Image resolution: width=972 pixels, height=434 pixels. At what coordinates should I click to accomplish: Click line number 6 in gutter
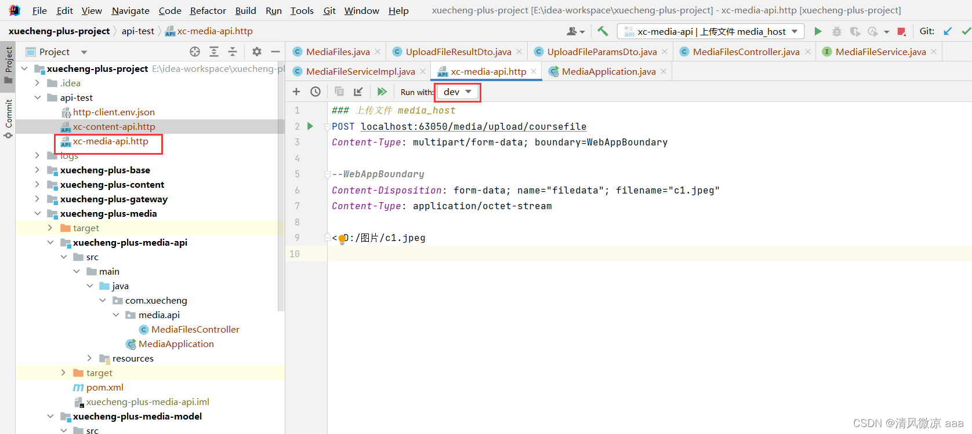[x=297, y=190]
